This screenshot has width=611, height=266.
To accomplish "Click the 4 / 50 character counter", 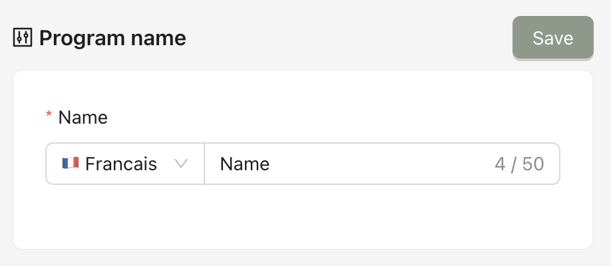I will click(x=519, y=164).
